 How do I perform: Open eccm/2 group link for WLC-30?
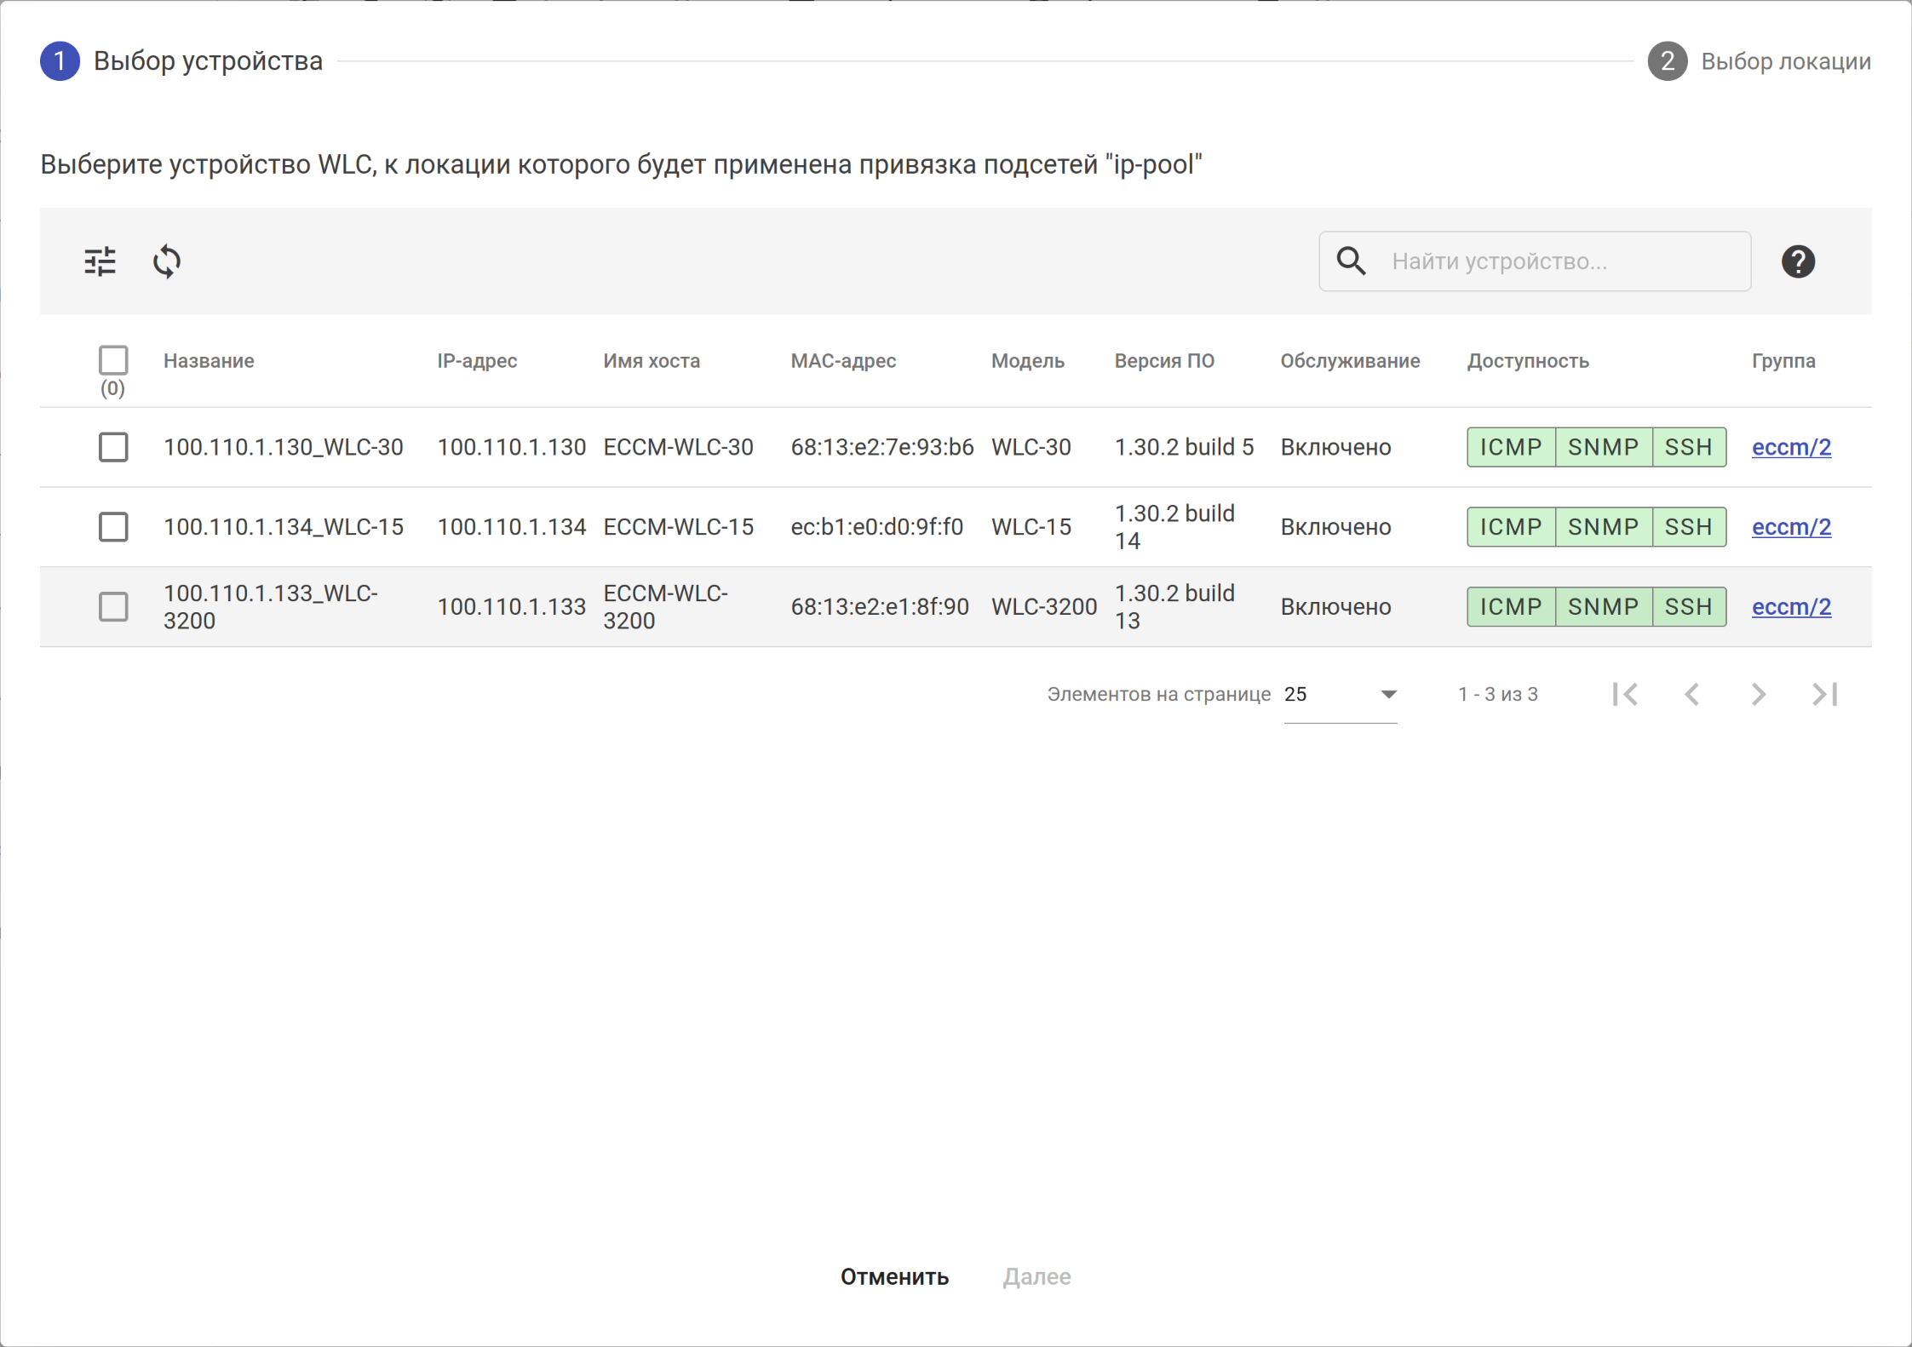pos(1791,447)
